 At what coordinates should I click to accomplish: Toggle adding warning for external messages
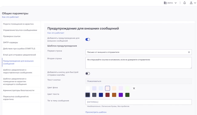[x=88, y=39]
